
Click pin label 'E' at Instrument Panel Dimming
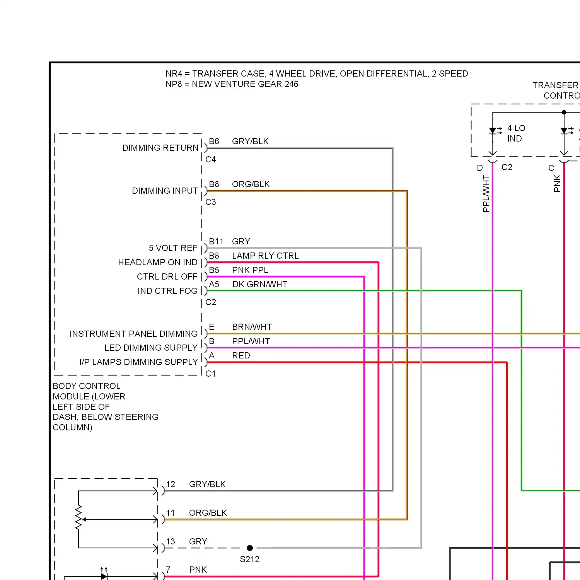212,327
